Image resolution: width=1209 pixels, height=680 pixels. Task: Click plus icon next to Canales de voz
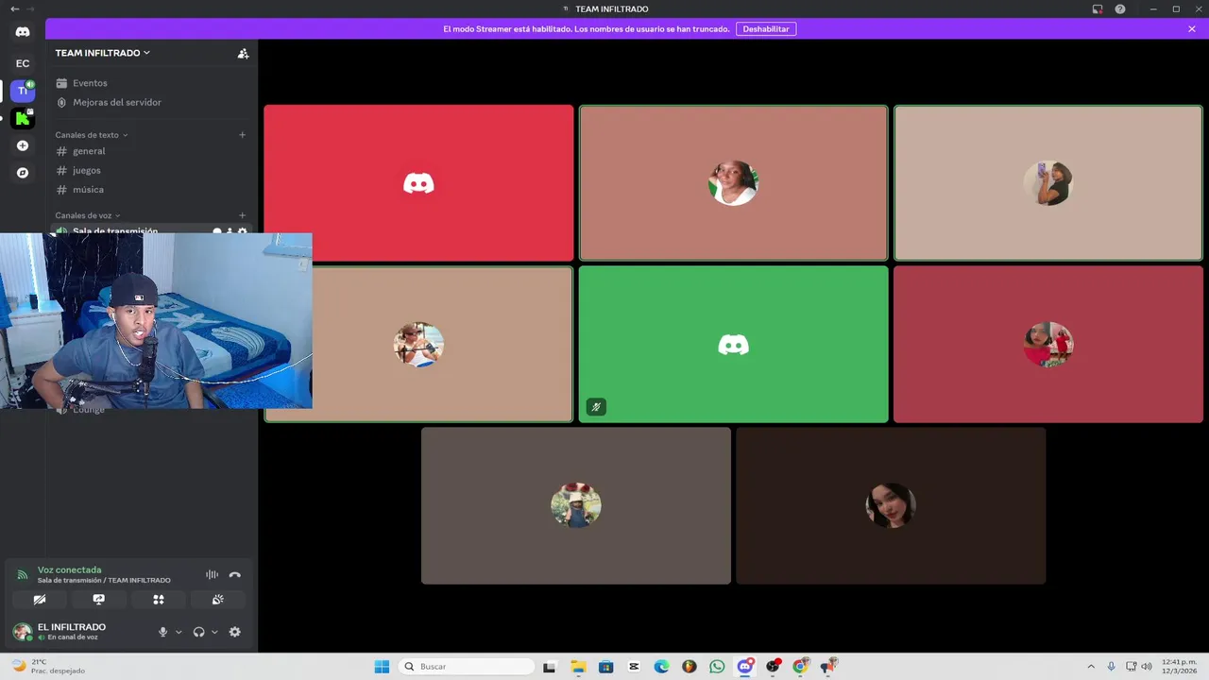pyautogui.click(x=242, y=215)
